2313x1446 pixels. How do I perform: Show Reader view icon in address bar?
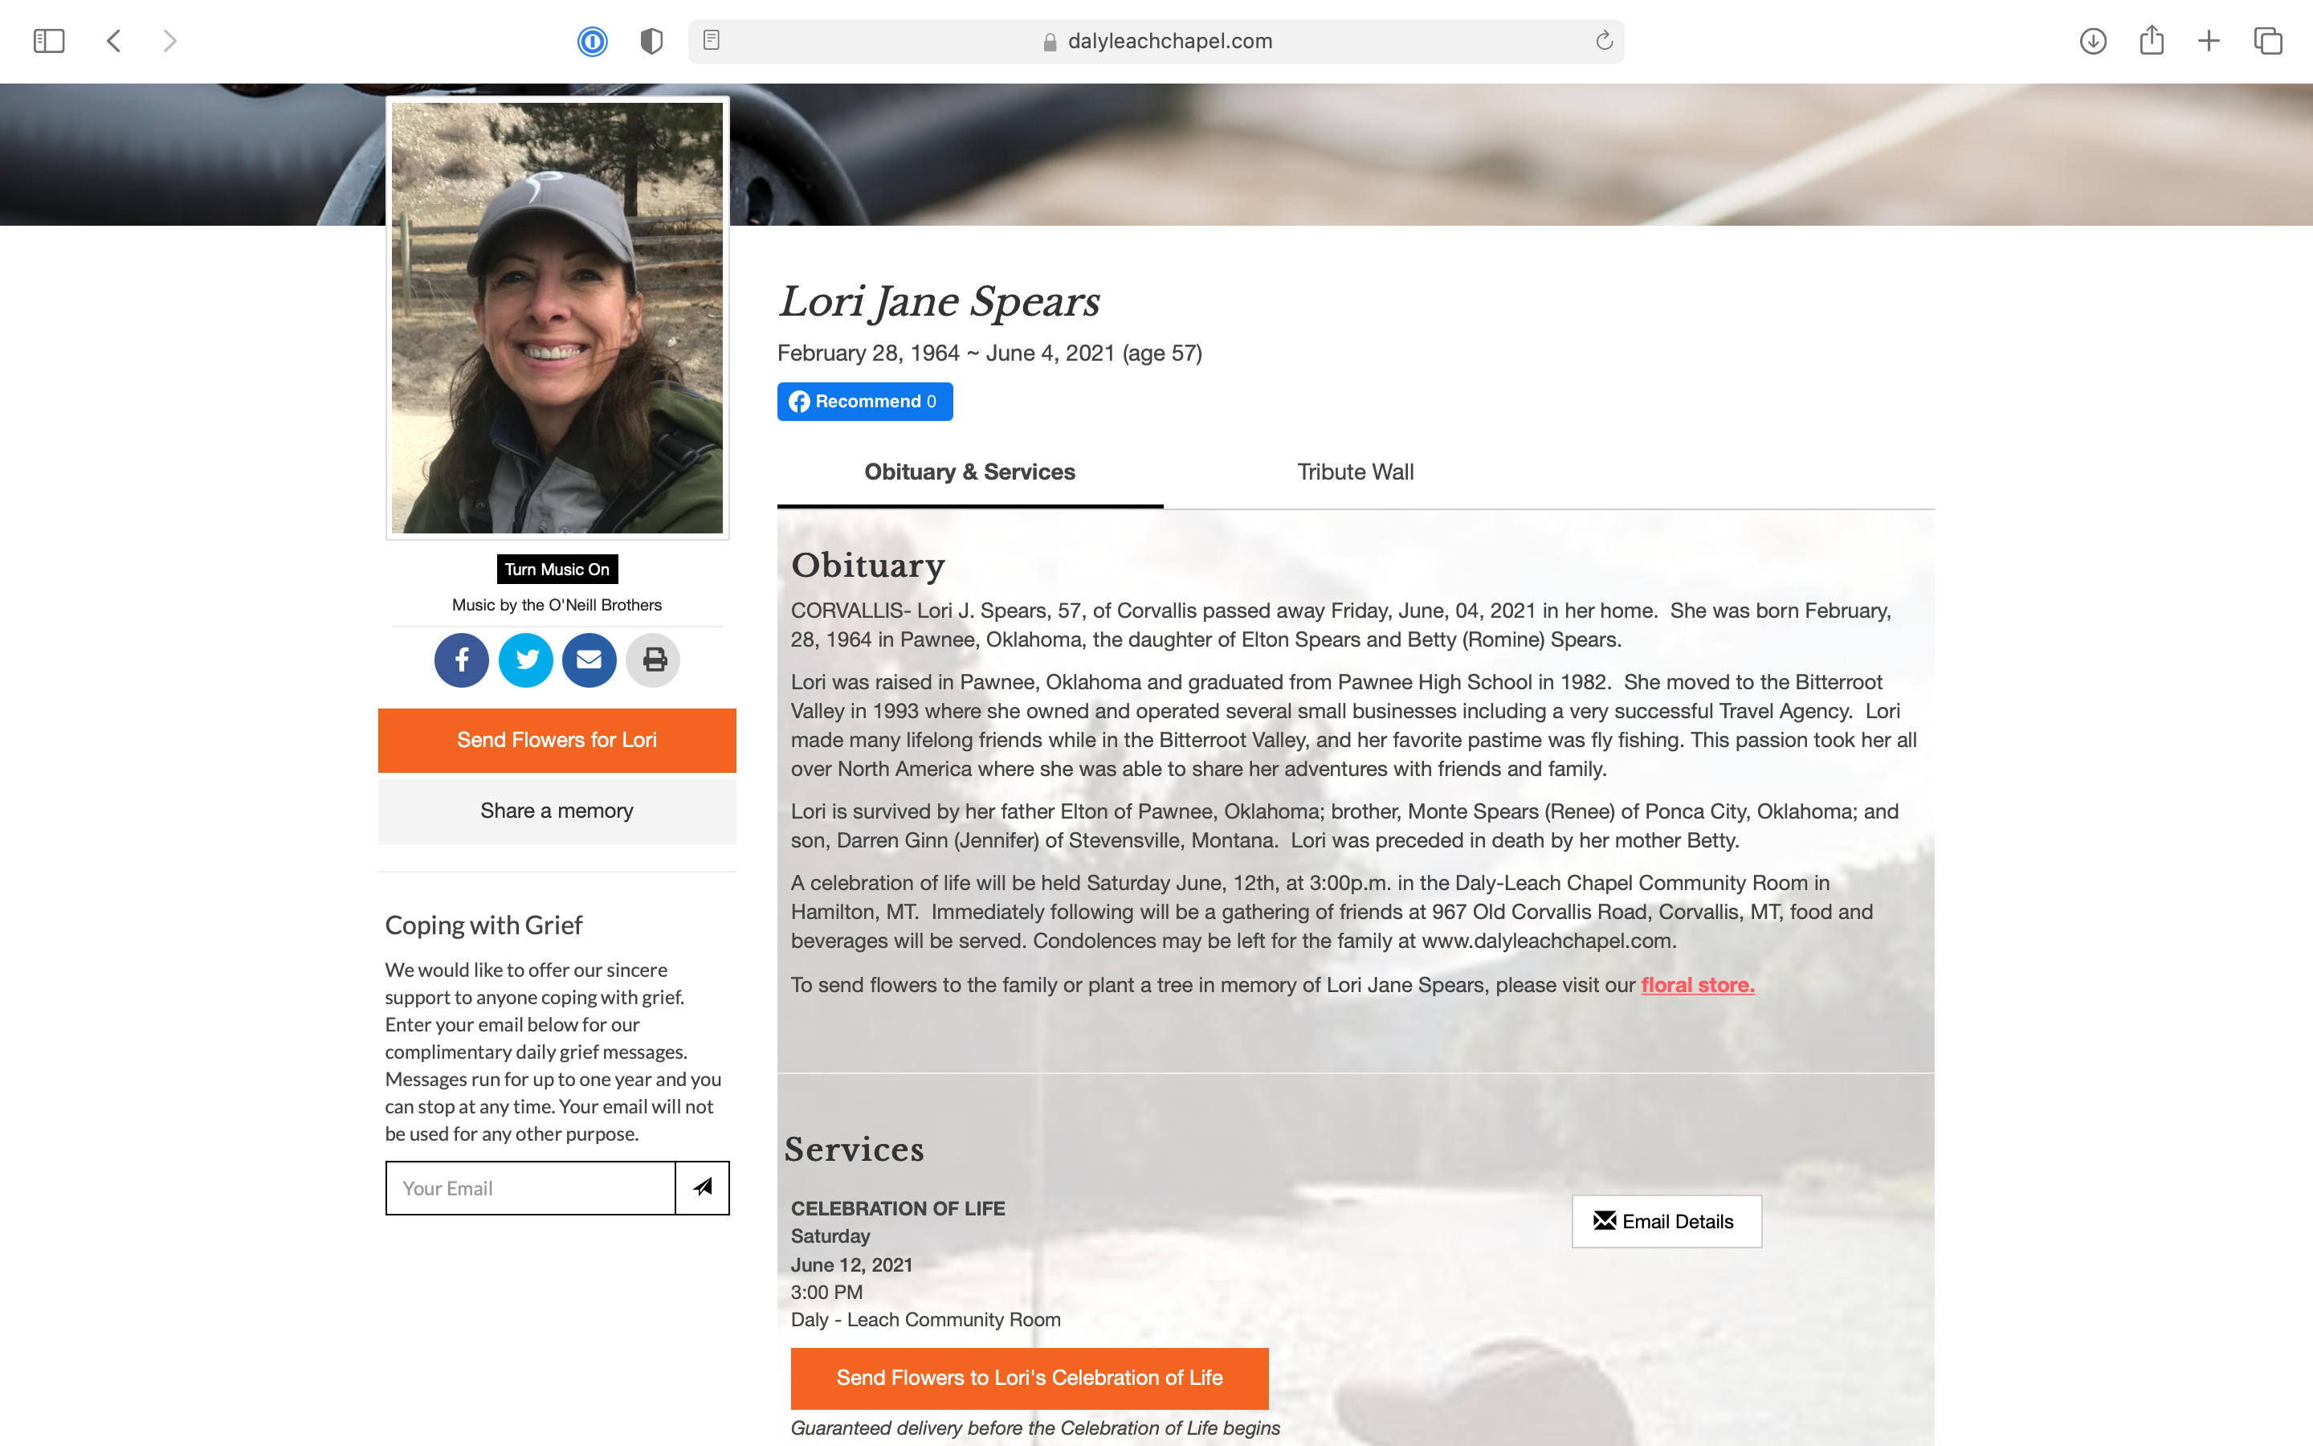tap(711, 40)
